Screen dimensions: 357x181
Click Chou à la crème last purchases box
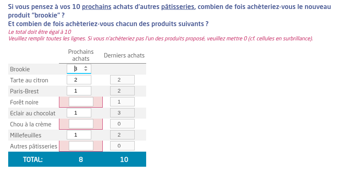(x=122, y=124)
